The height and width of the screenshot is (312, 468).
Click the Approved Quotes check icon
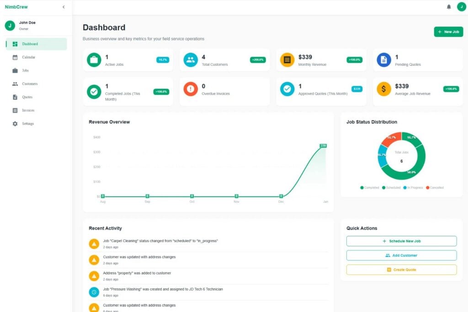click(x=287, y=89)
